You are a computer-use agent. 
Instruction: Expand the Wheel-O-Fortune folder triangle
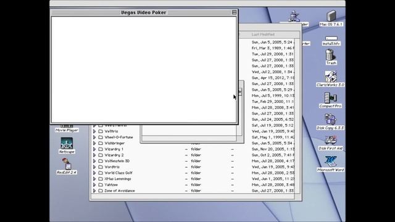94,137
